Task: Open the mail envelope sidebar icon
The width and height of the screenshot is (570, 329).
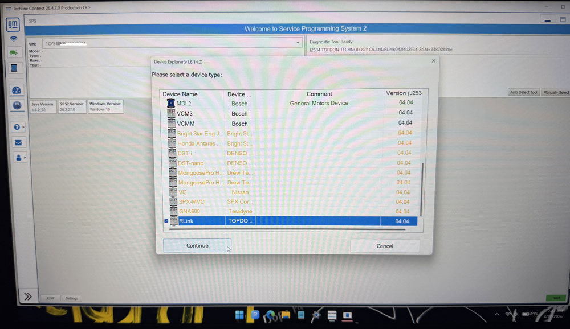Action: pos(18,142)
